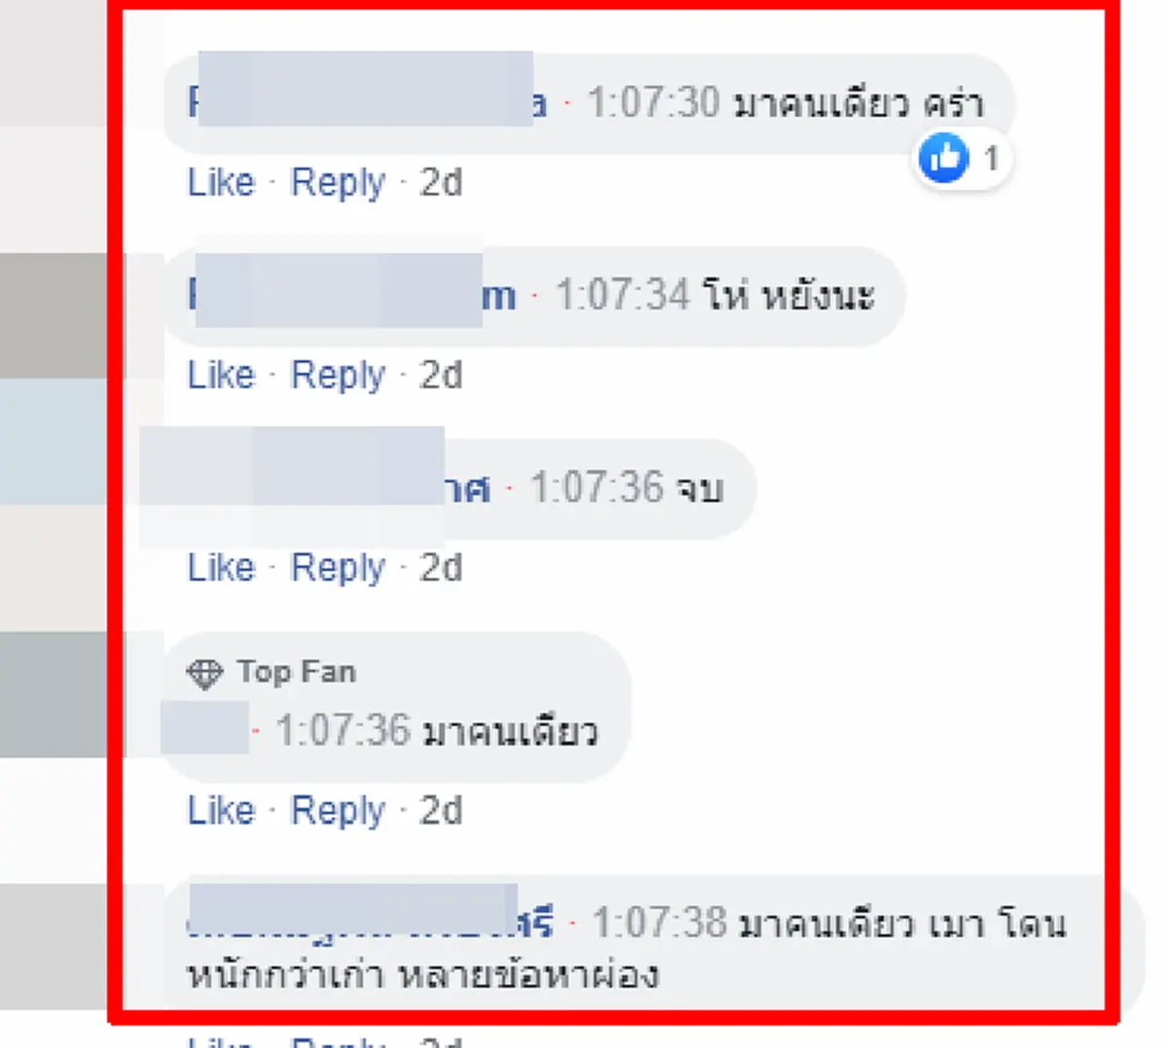Like the comment saying จบ
This screenshot has height=1048, width=1168.
point(220,567)
